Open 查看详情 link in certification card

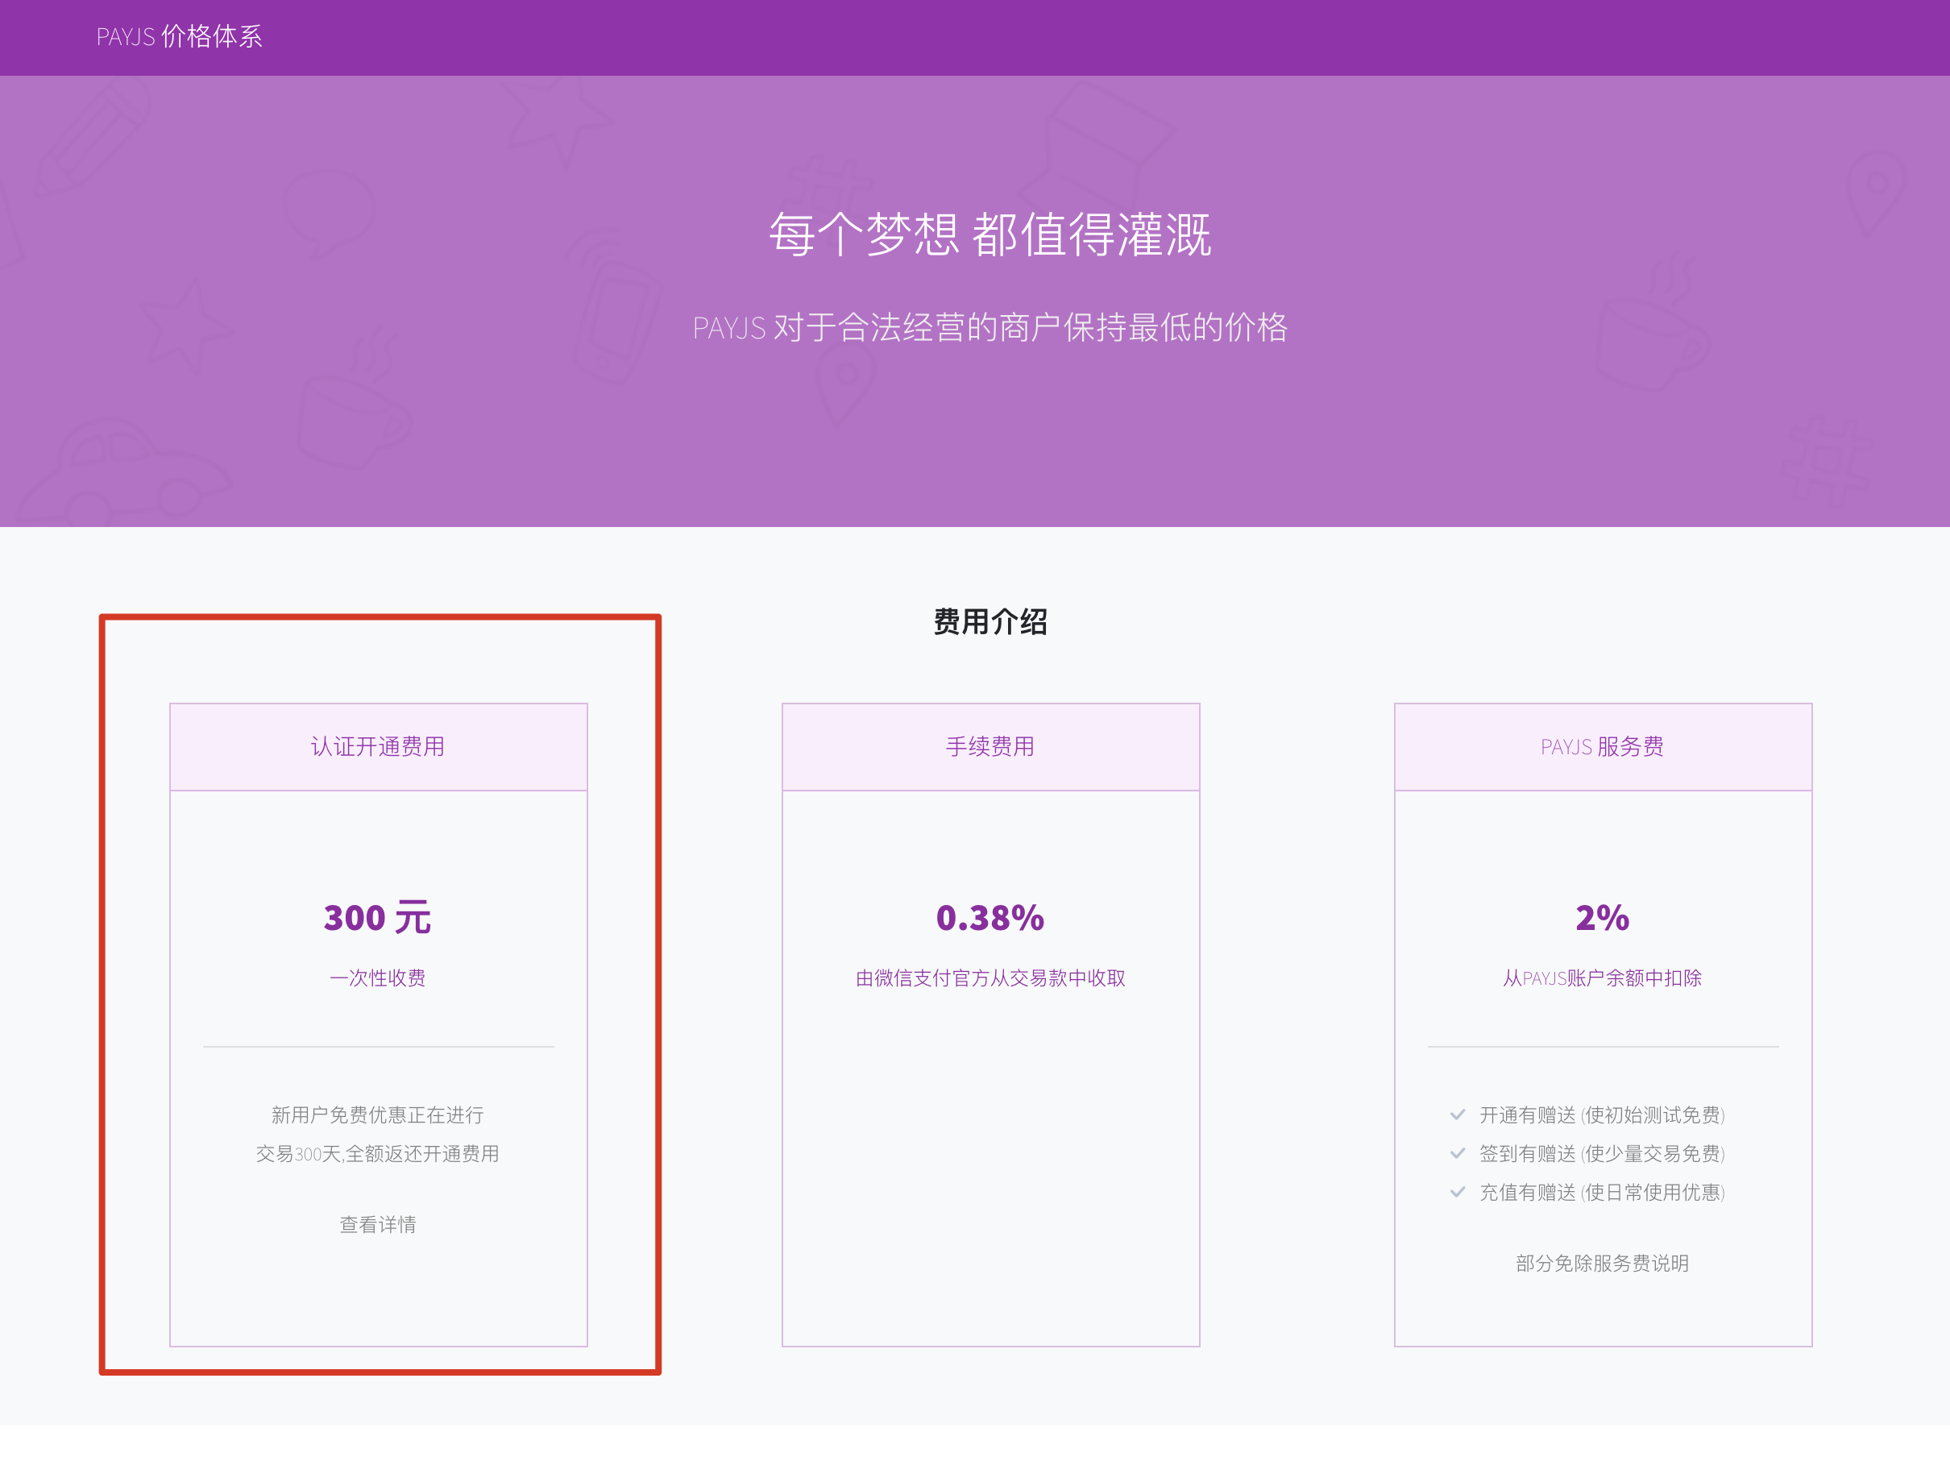pos(377,1224)
